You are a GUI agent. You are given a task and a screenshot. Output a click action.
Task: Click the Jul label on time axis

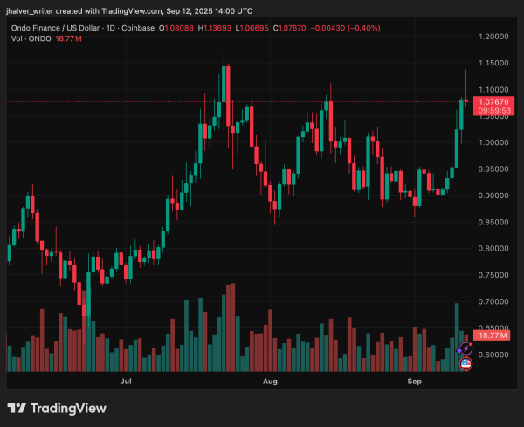pos(126,382)
